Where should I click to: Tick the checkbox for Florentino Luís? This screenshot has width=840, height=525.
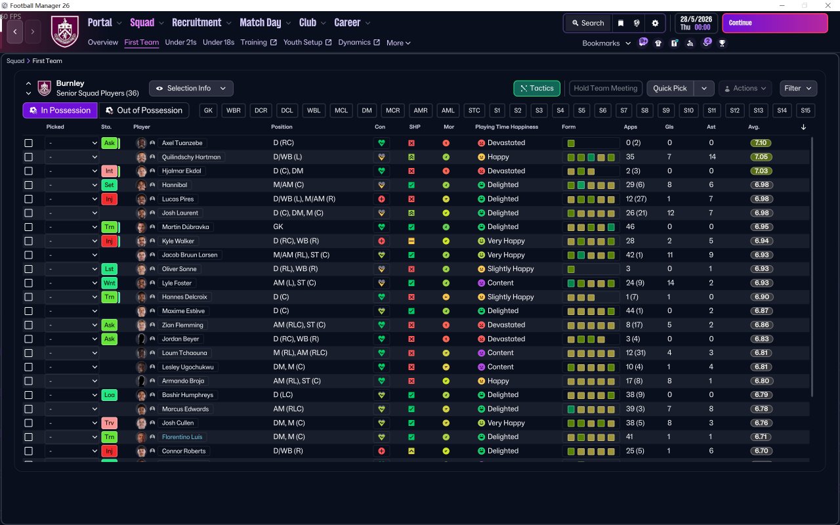[28, 437]
